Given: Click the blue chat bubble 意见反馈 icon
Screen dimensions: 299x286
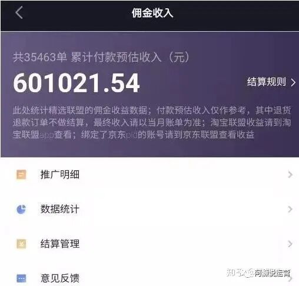Looking at the screenshot, I should 21,278.
